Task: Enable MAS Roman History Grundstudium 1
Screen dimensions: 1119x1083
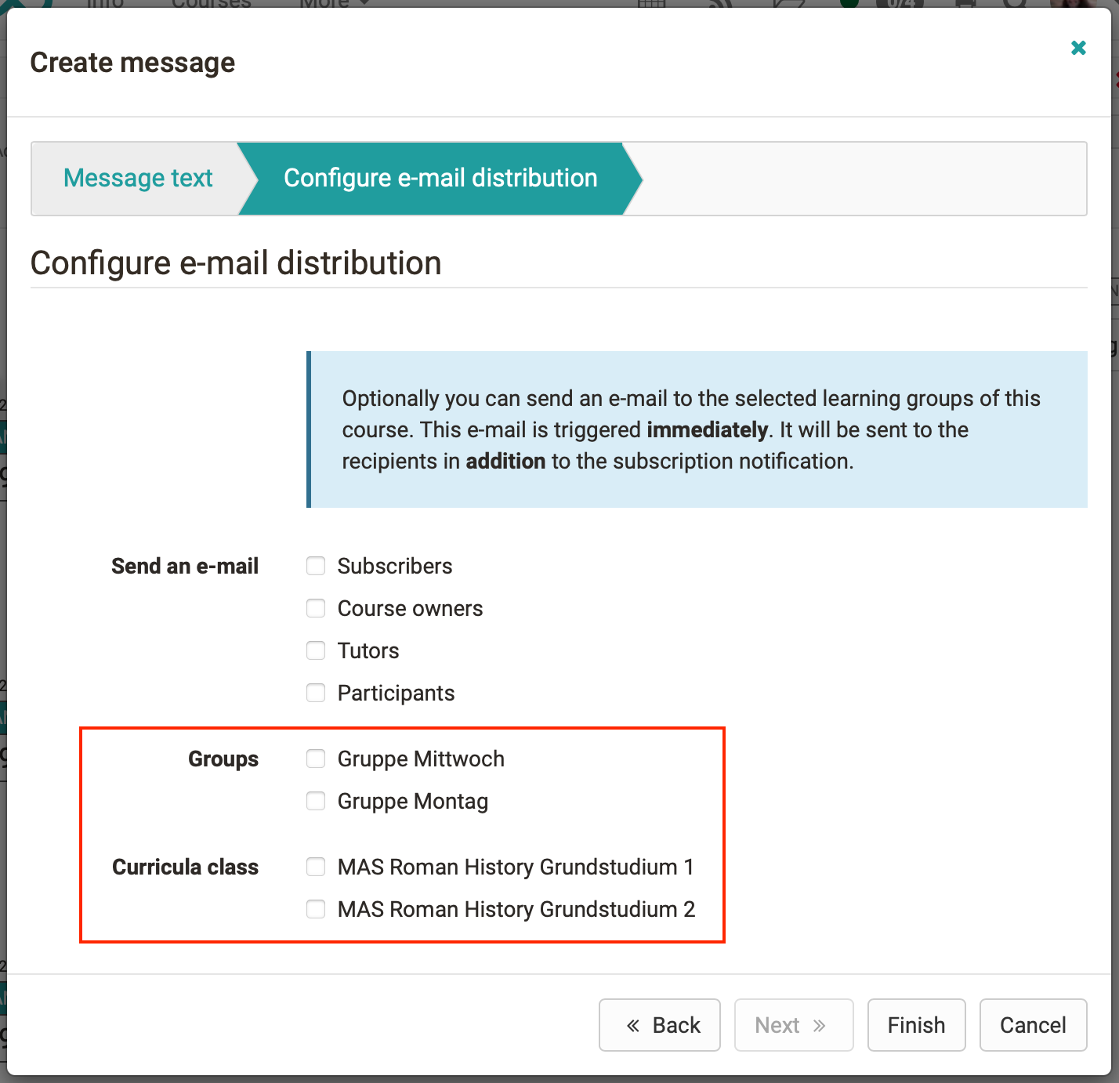Action: 316,867
